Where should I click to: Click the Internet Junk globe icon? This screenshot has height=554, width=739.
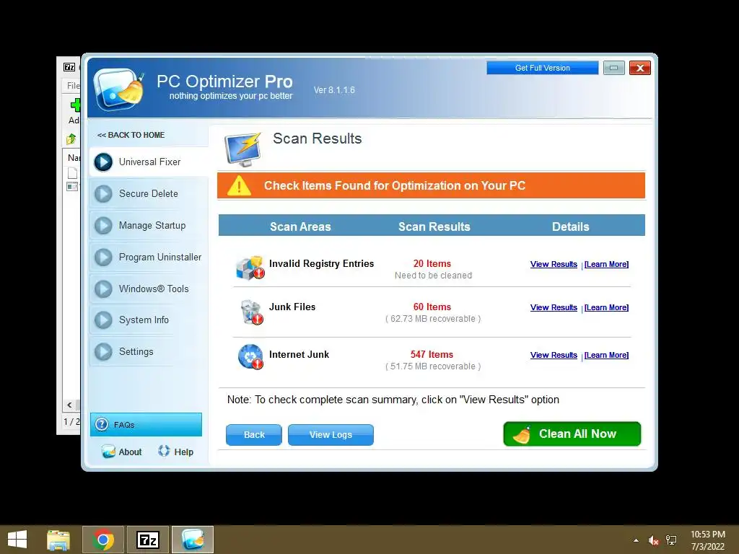point(250,356)
